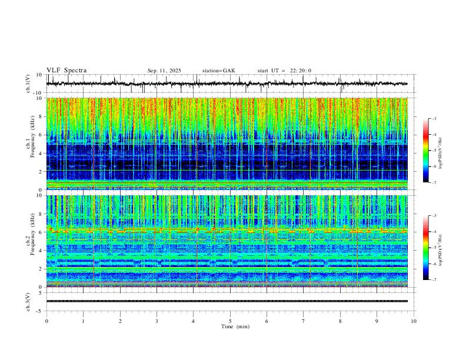Click time axis tick label '9'
466x360 pixels.
click(377, 321)
